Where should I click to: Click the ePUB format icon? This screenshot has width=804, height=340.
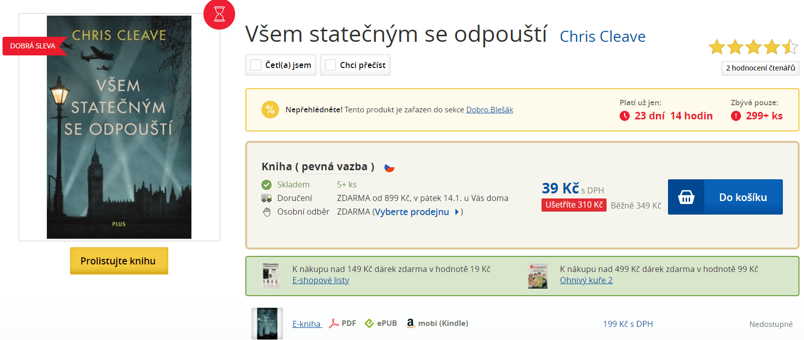coord(369,323)
